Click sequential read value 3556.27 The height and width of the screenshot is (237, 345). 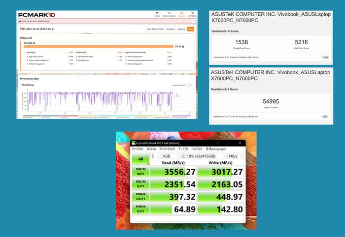point(180,172)
